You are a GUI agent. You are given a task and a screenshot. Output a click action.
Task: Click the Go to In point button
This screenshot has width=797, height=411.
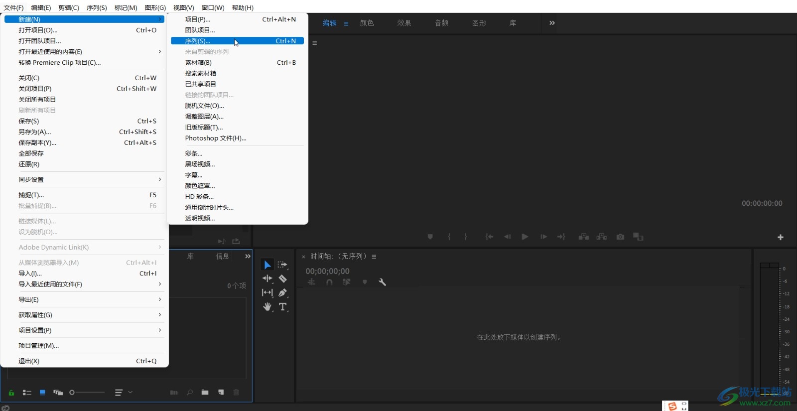[x=490, y=237]
